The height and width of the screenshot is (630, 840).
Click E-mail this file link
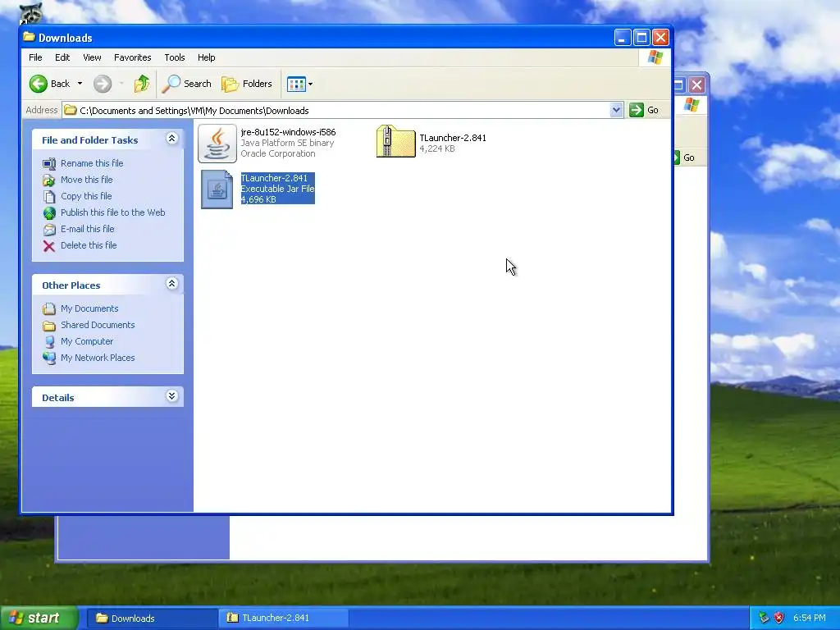click(x=87, y=229)
